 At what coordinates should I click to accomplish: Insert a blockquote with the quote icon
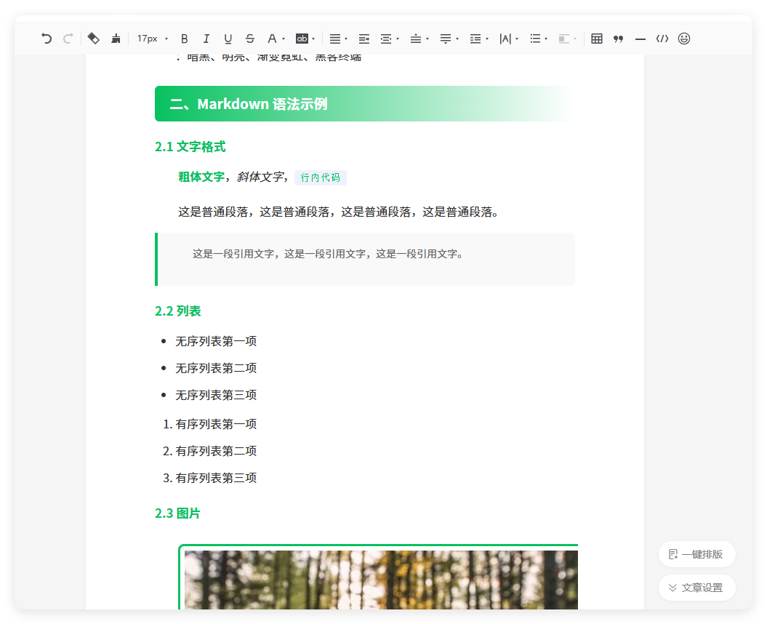click(x=618, y=39)
